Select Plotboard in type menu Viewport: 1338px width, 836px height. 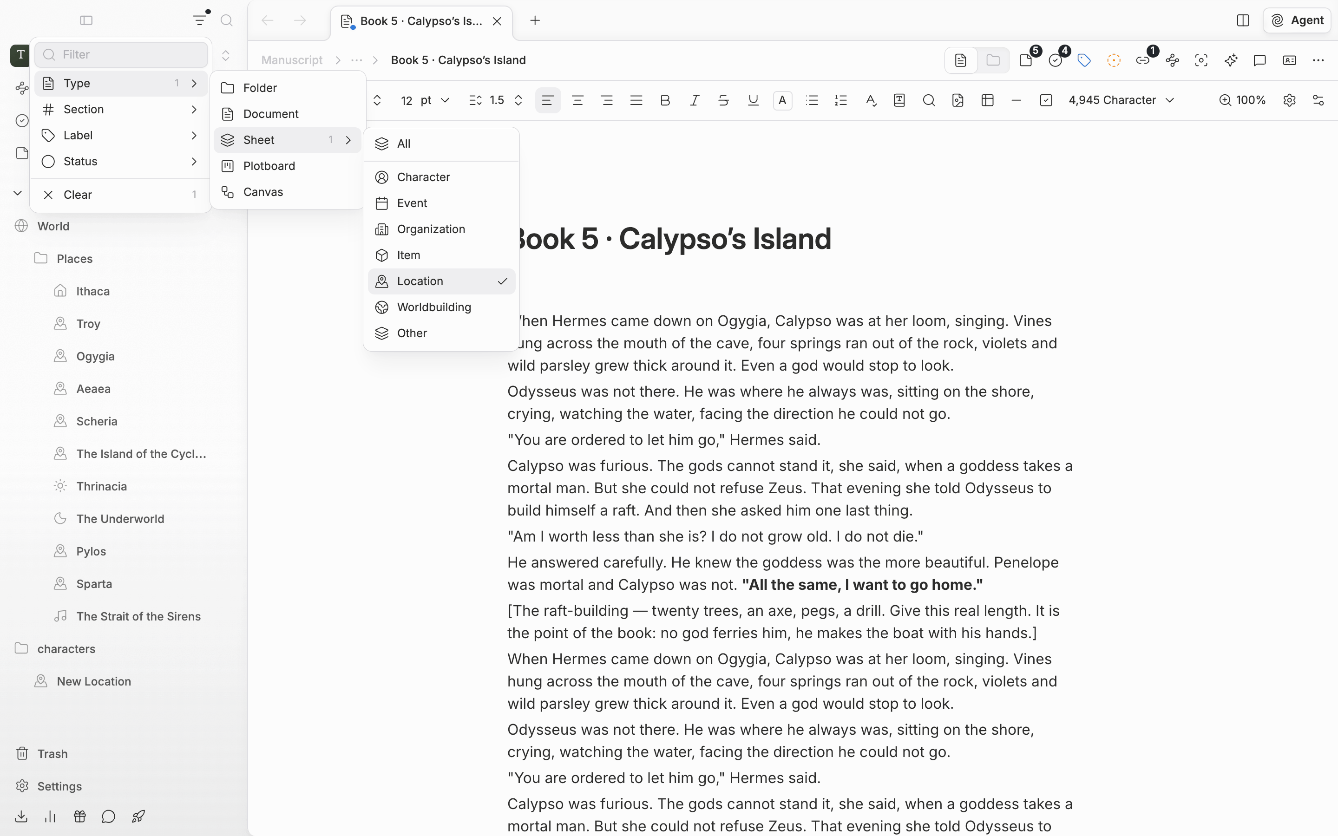288,166
